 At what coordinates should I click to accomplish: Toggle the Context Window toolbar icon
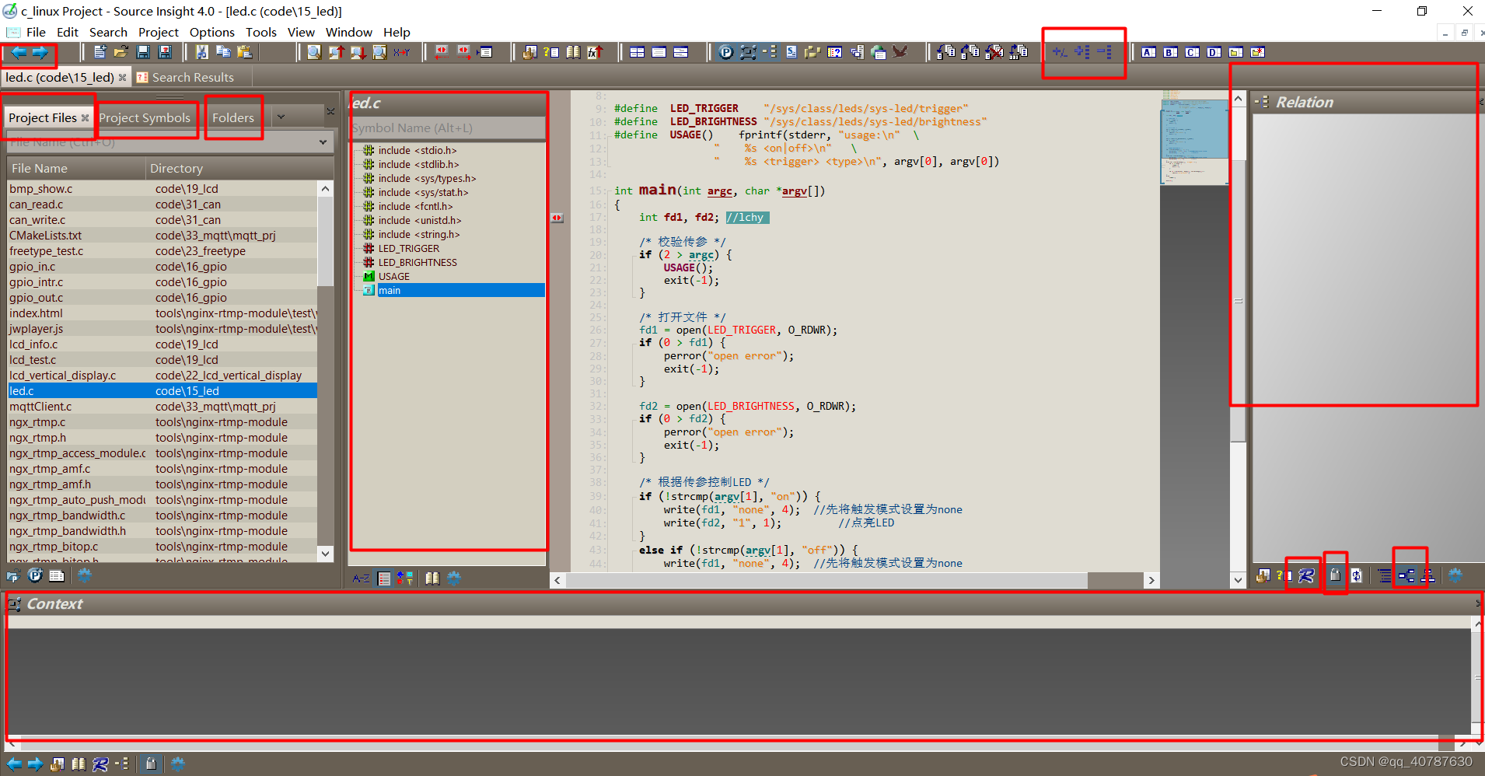coord(748,52)
